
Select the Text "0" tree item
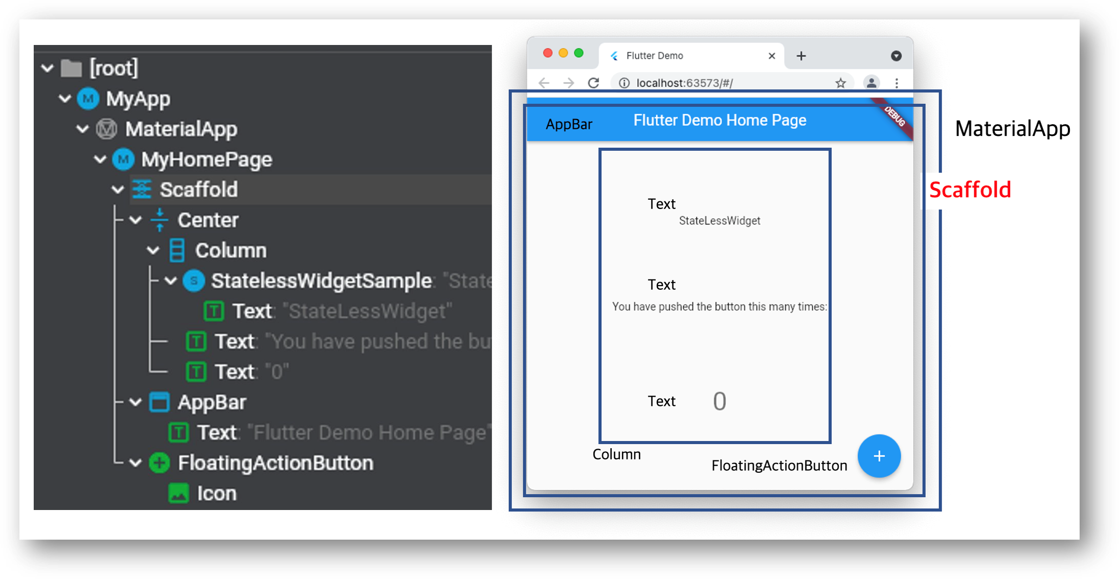(234, 372)
